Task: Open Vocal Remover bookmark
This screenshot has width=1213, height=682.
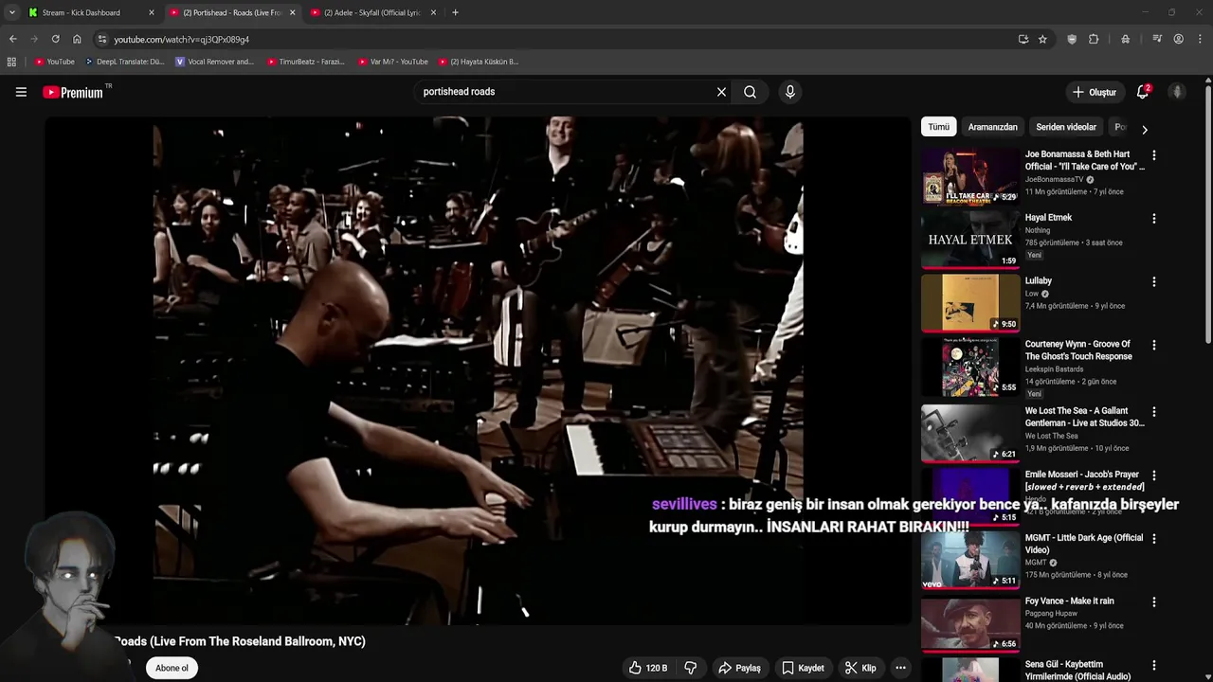Action: [215, 62]
